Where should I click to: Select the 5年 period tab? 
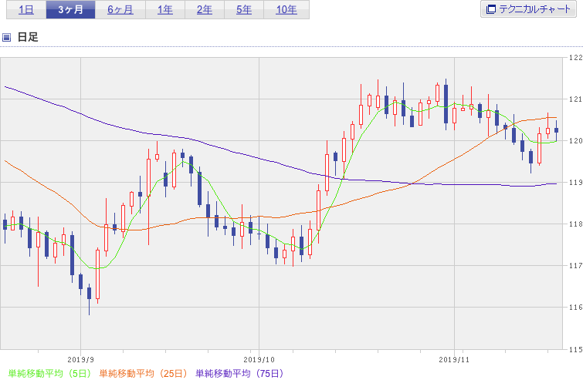(244, 10)
